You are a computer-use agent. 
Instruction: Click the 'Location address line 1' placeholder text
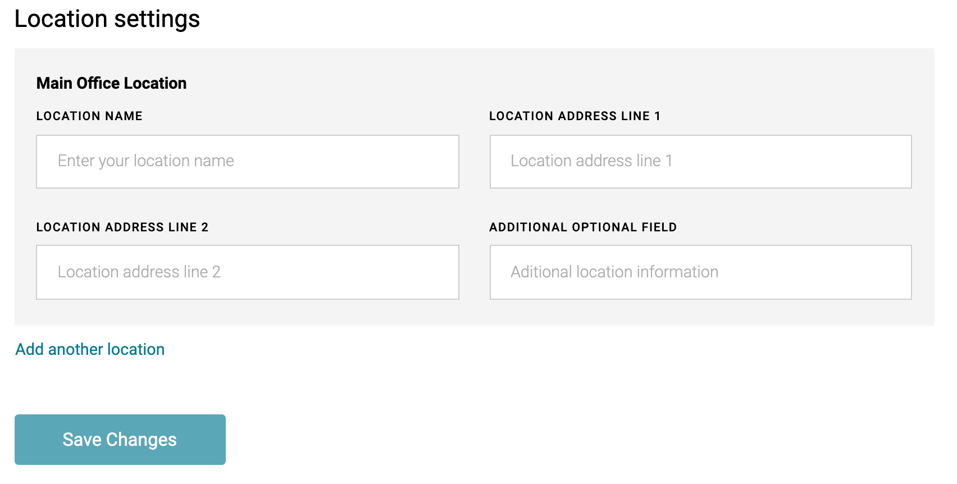(x=591, y=161)
